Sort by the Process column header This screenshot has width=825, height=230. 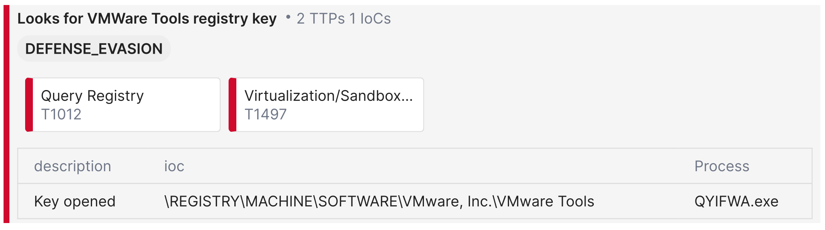click(722, 166)
